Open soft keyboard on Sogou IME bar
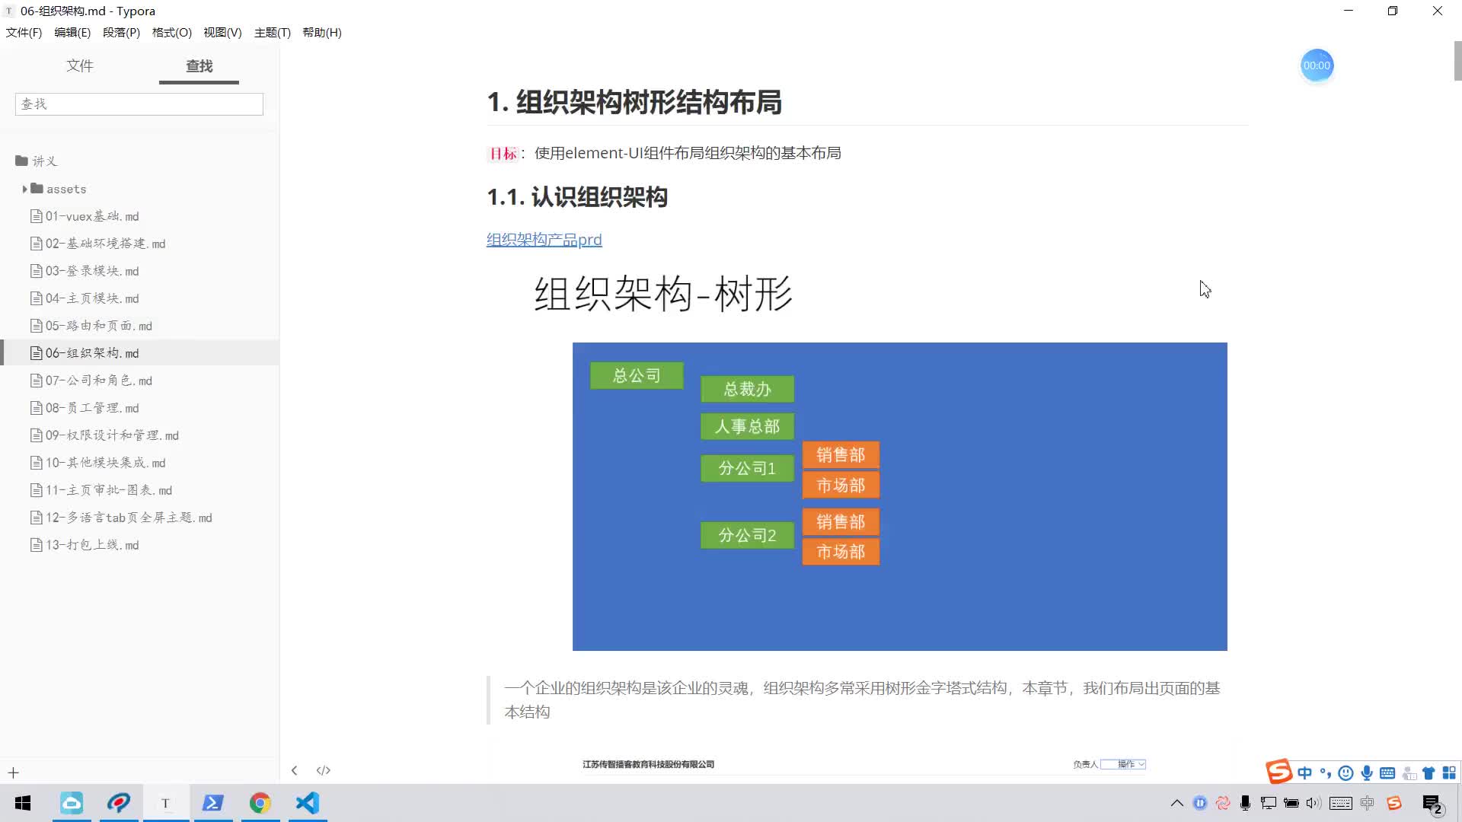The height and width of the screenshot is (822, 1462). coord(1387,773)
